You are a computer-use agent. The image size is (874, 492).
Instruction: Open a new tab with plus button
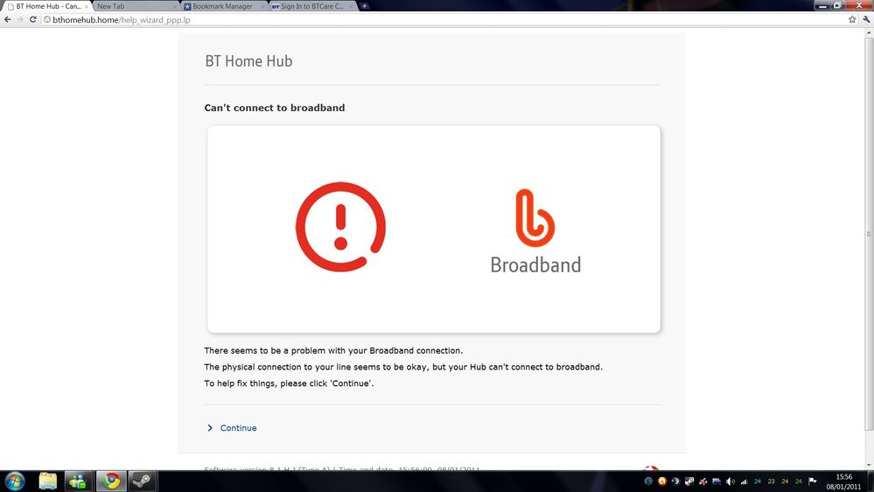click(x=365, y=6)
